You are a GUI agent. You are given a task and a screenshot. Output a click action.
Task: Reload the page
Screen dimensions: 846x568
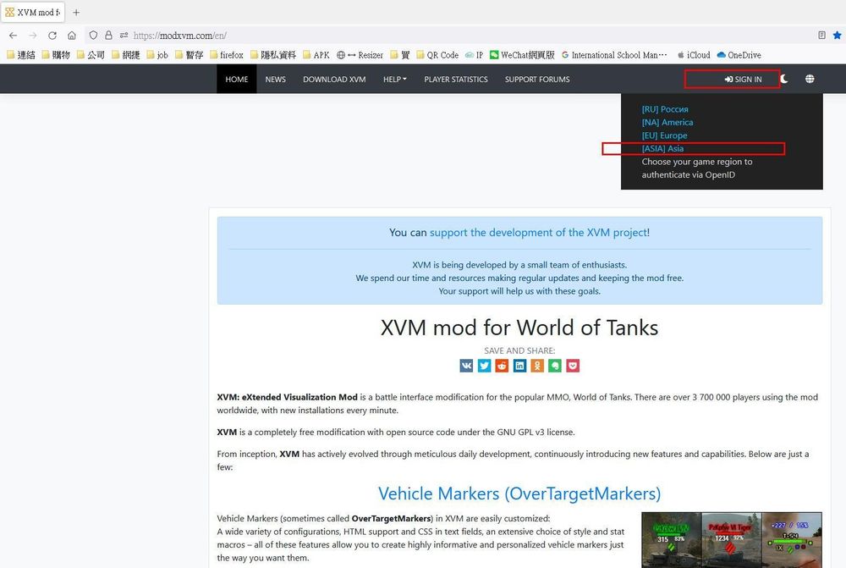click(52, 35)
